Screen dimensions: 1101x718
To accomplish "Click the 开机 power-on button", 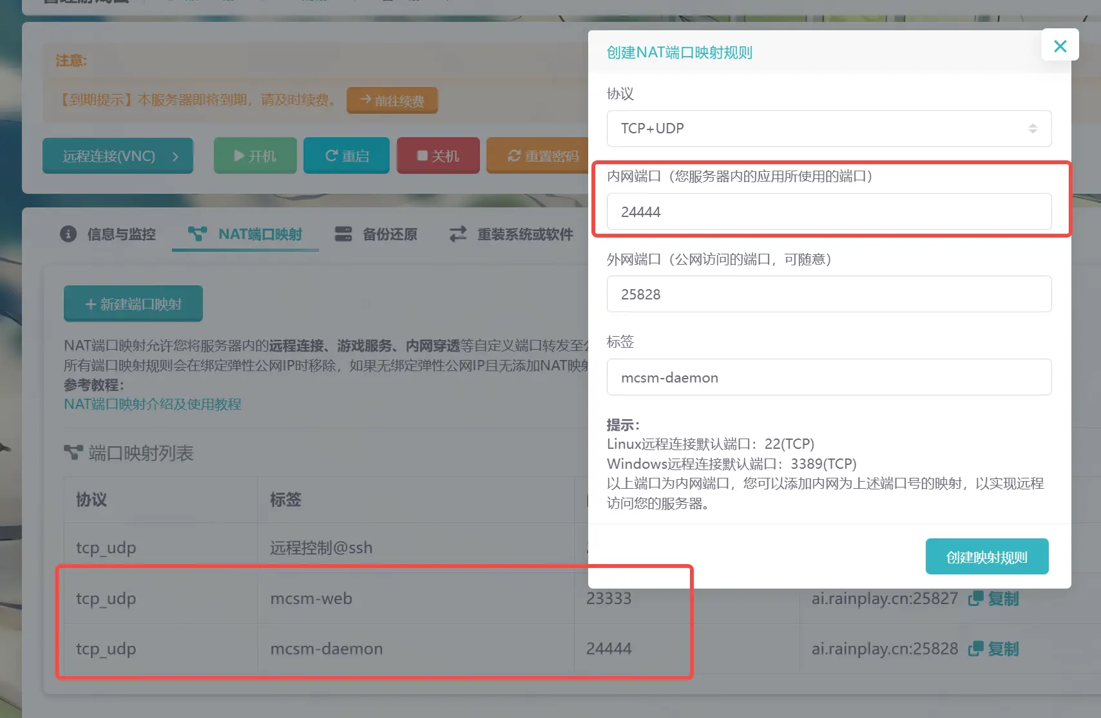I will coord(255,156).
